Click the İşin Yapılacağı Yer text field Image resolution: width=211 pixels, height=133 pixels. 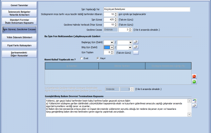coord(146,9)
